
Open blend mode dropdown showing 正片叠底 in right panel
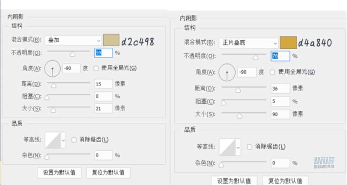tap(248, 43)
